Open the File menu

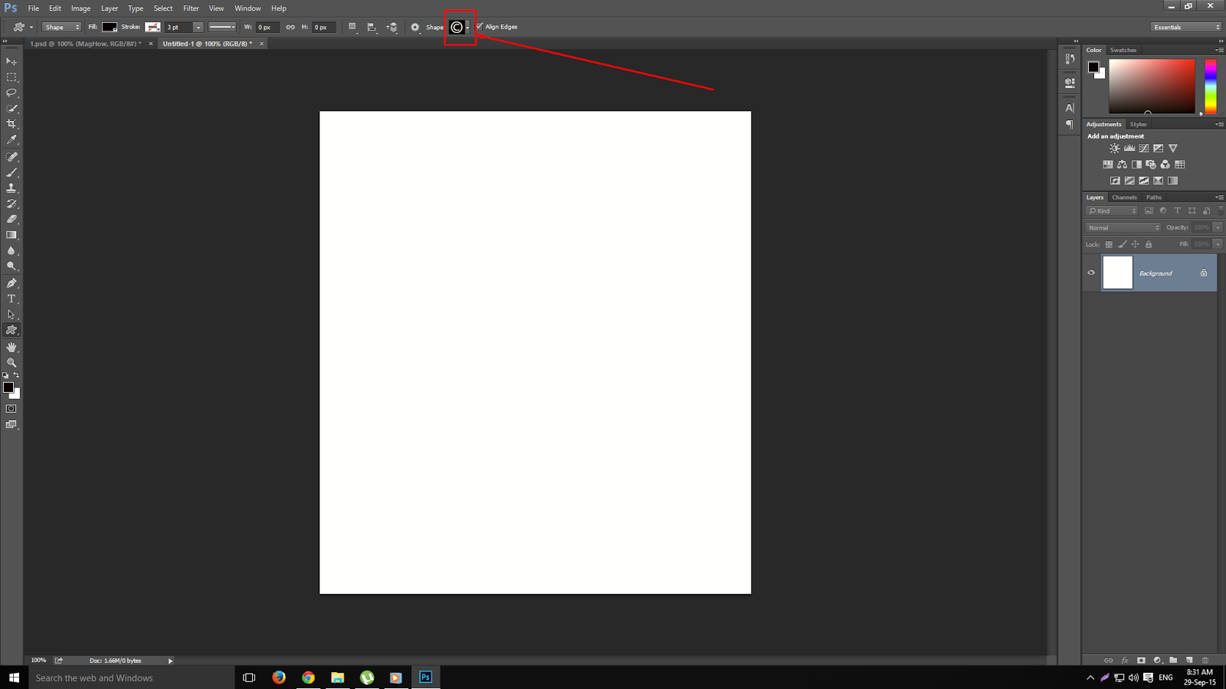click(34, 8)
